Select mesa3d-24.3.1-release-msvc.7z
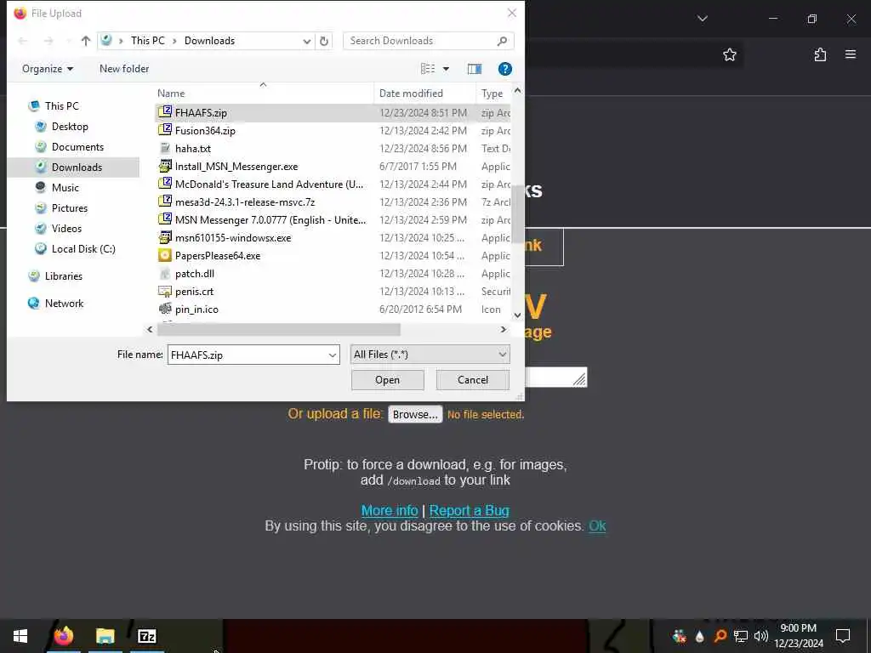The image size is (871, 653). click(333, 202)
